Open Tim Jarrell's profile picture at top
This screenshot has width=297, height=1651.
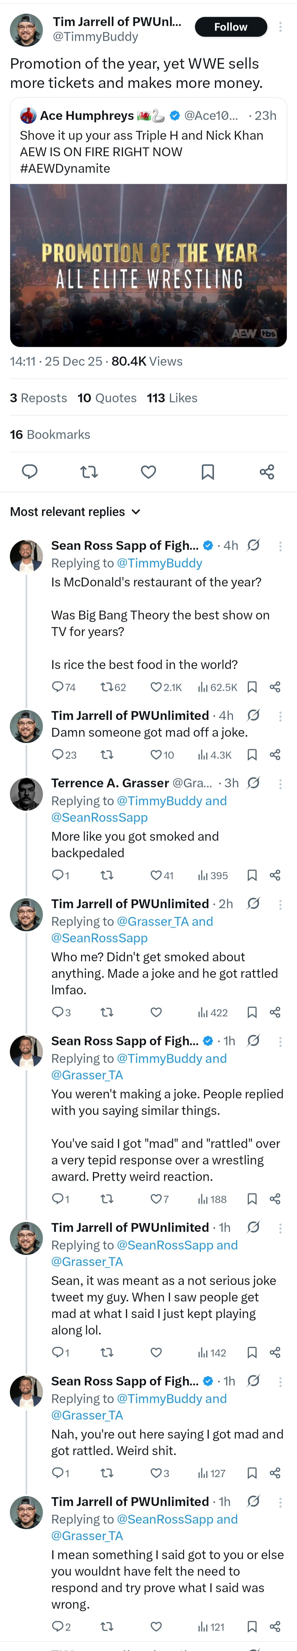(x=26, y=30)
